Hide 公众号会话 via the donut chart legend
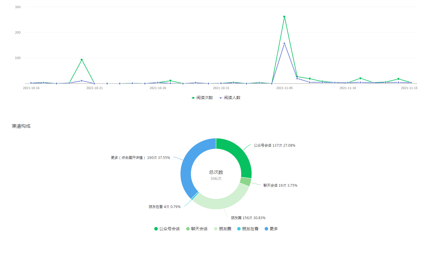The image size is (428, 253). point(167,229)
